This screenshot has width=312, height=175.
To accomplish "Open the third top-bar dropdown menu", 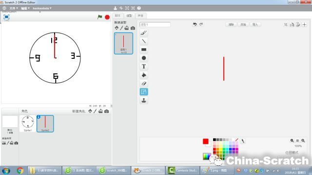I will click(x=42, y=8).
